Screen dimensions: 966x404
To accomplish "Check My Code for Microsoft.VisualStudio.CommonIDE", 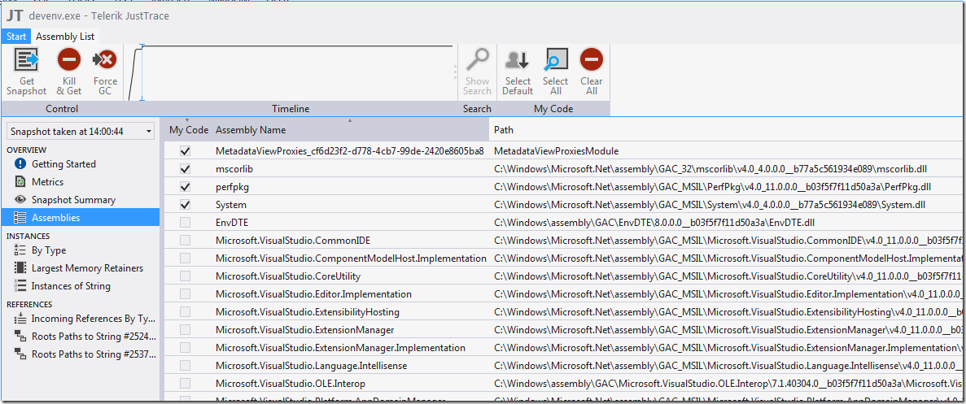I will click(185, 241).
